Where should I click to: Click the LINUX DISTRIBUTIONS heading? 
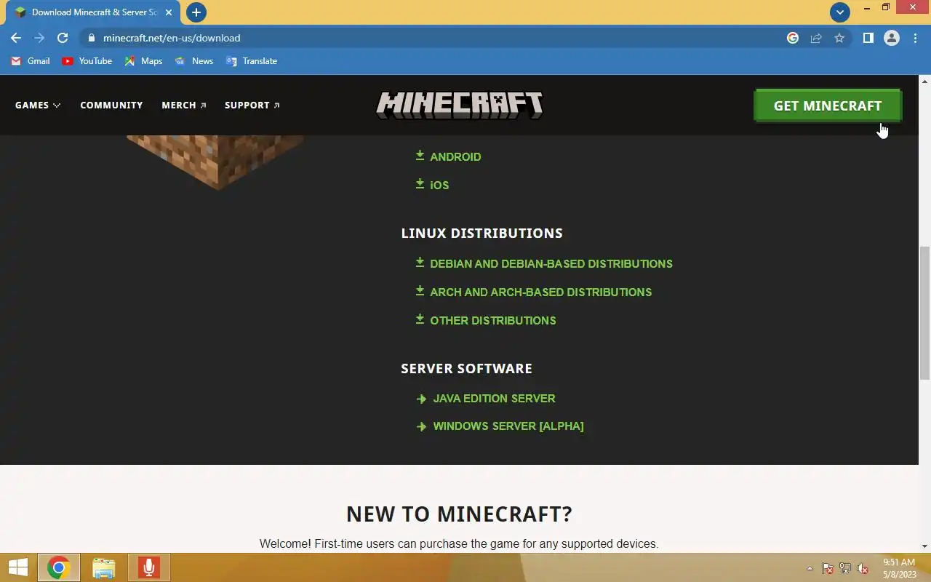click(x=482, y=233)
